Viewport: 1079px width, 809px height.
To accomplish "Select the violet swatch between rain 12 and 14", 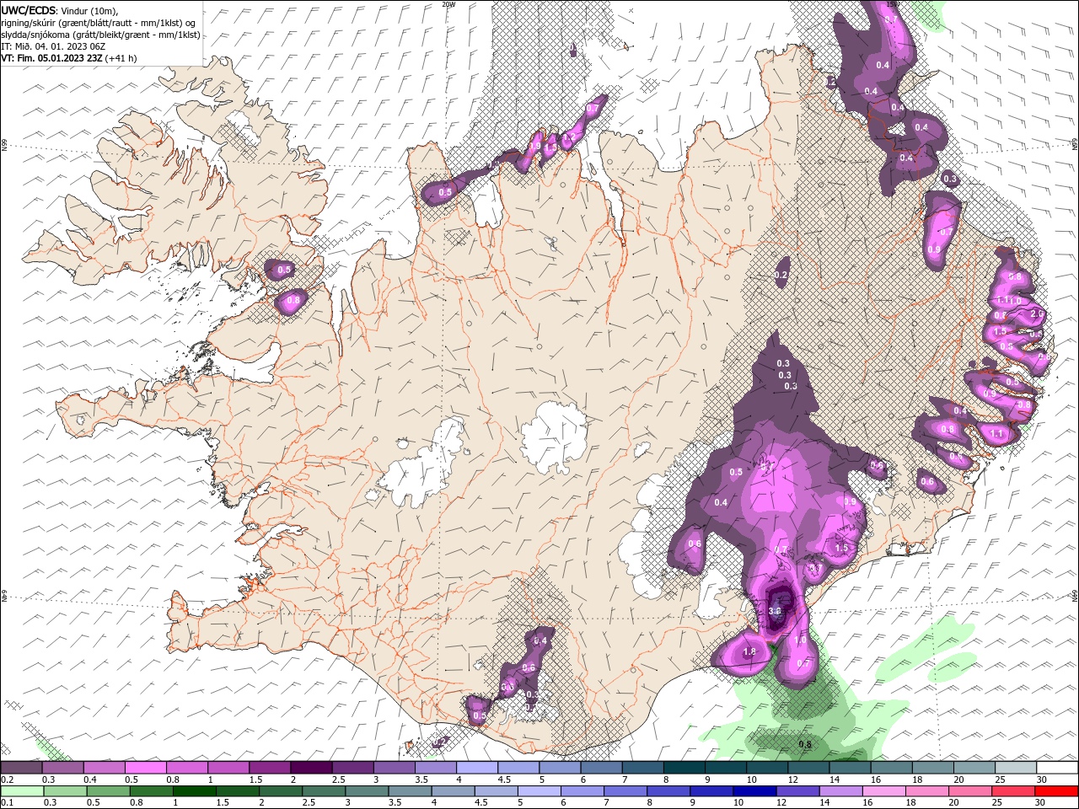I will [798, 791].
